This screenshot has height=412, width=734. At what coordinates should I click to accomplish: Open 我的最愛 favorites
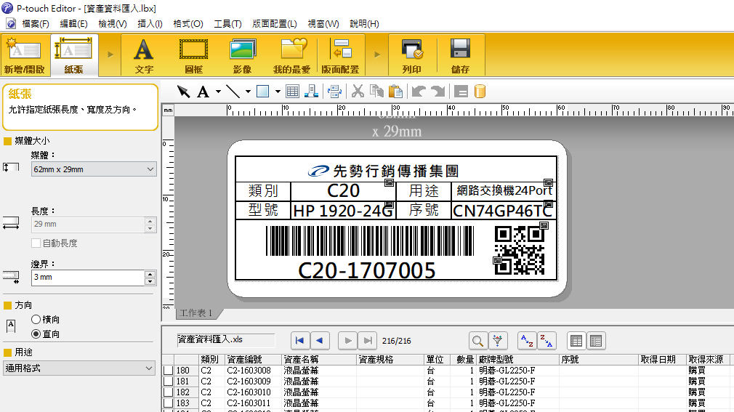(291, 55)
